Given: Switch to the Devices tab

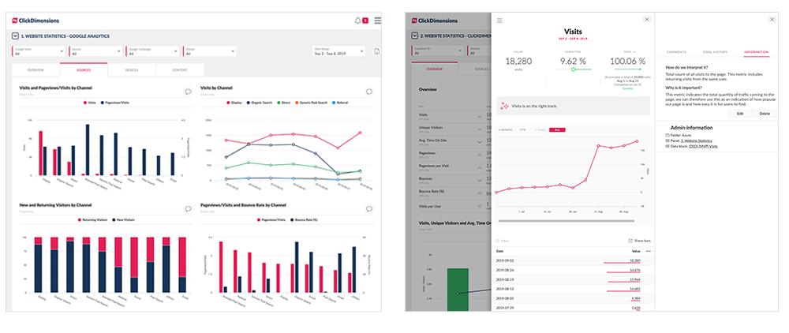Looking at the screenshot, I should [x=132, y=70].
